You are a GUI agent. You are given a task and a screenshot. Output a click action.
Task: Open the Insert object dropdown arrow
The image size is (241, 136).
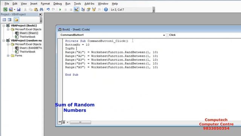(14, 9)
